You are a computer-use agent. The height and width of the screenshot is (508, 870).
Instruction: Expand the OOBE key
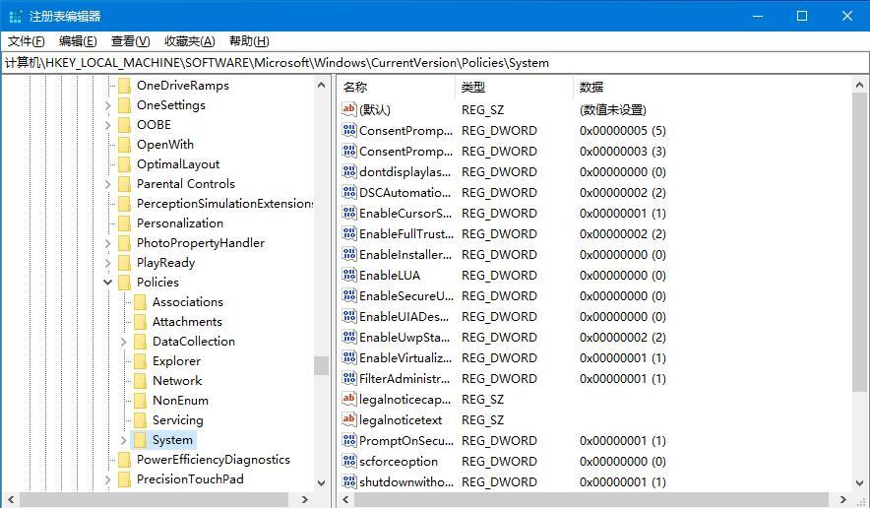tap(107, 125)
